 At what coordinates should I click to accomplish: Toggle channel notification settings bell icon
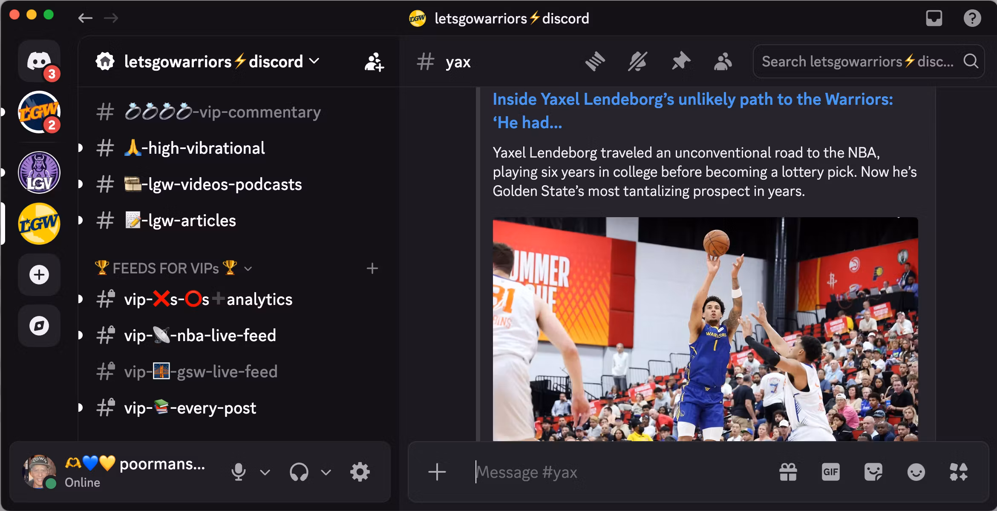click(x=638, y=61)
